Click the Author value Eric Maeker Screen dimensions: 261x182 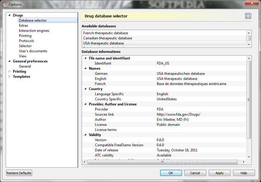173,120
